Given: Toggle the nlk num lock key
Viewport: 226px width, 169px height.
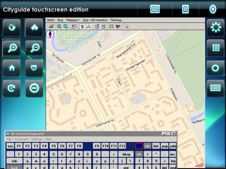Looking at the screenshot, I should point(139,154).
